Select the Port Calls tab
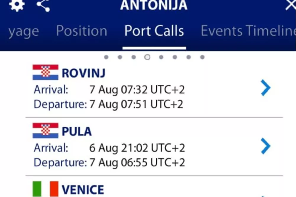This screenshot has width=296, height=197. (154, 31)
